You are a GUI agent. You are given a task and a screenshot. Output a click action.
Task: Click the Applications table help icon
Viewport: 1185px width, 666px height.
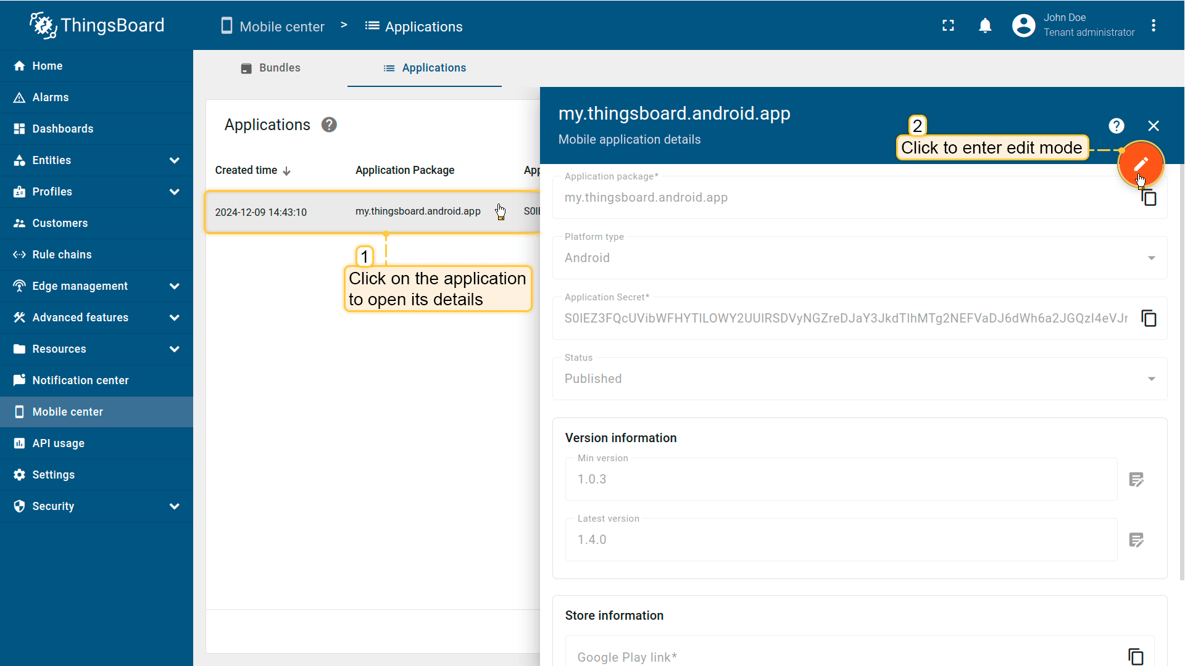329,125
